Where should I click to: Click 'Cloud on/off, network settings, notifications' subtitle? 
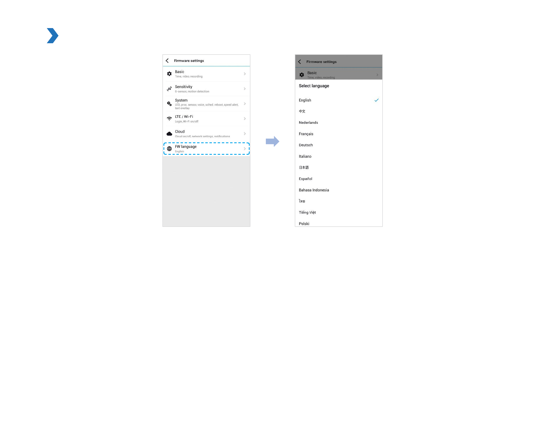point(203,136)
